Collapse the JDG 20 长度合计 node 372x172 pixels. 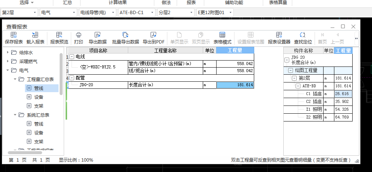287,60
